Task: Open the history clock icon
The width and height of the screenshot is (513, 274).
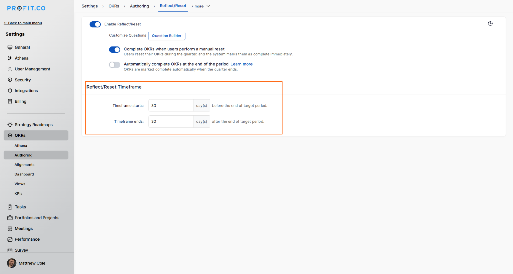Action: 490,24
